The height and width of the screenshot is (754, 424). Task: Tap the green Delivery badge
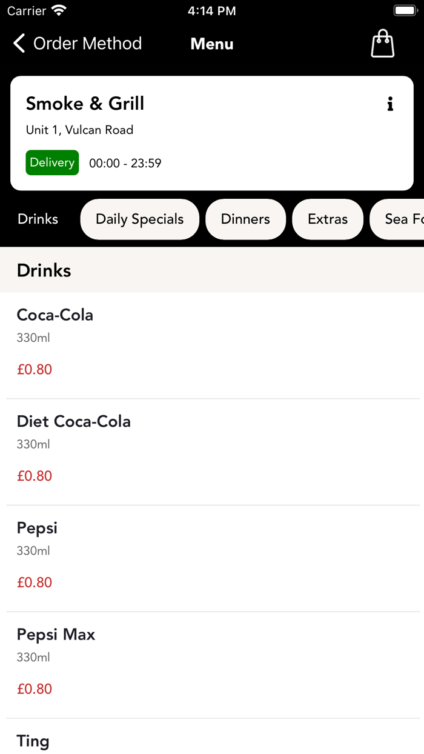52,162
